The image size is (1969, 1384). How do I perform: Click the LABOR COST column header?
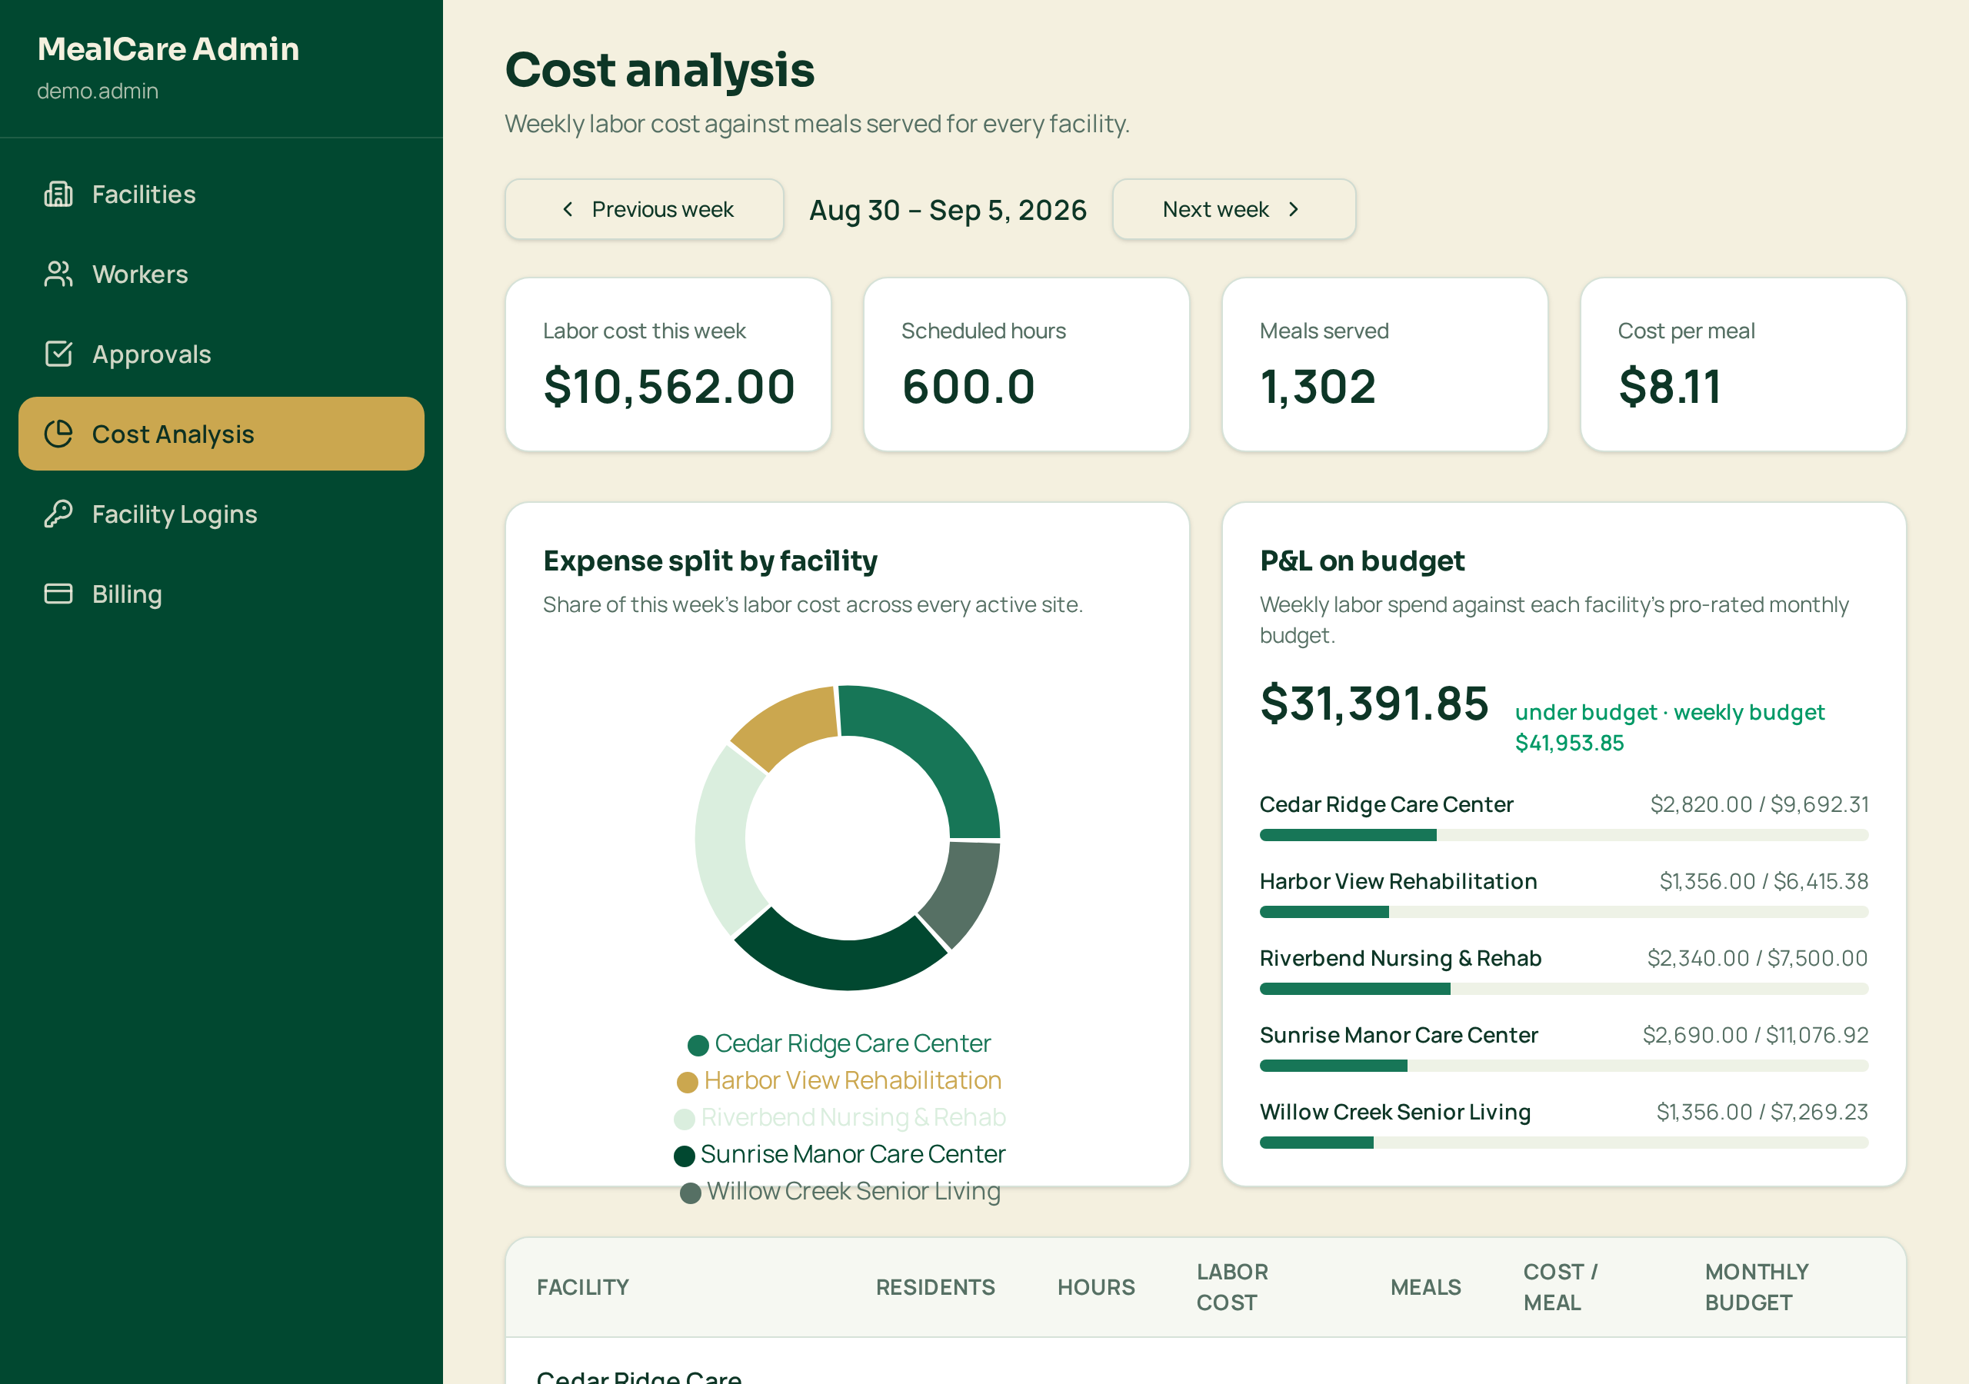coord(1232,1287)
